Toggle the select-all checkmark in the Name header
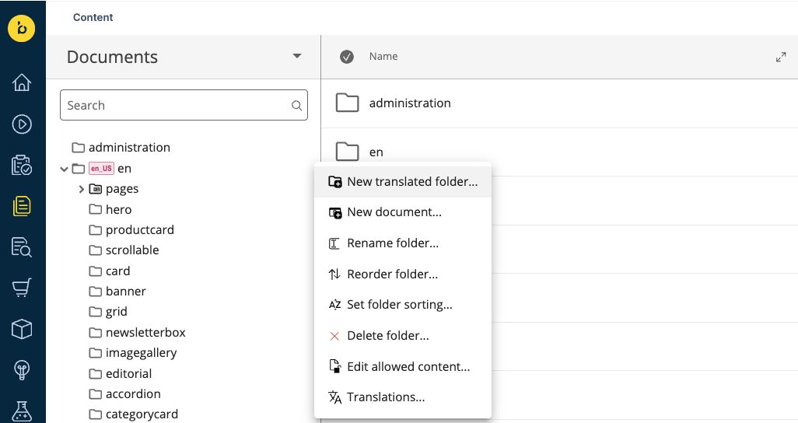 [x=347, y=57]
